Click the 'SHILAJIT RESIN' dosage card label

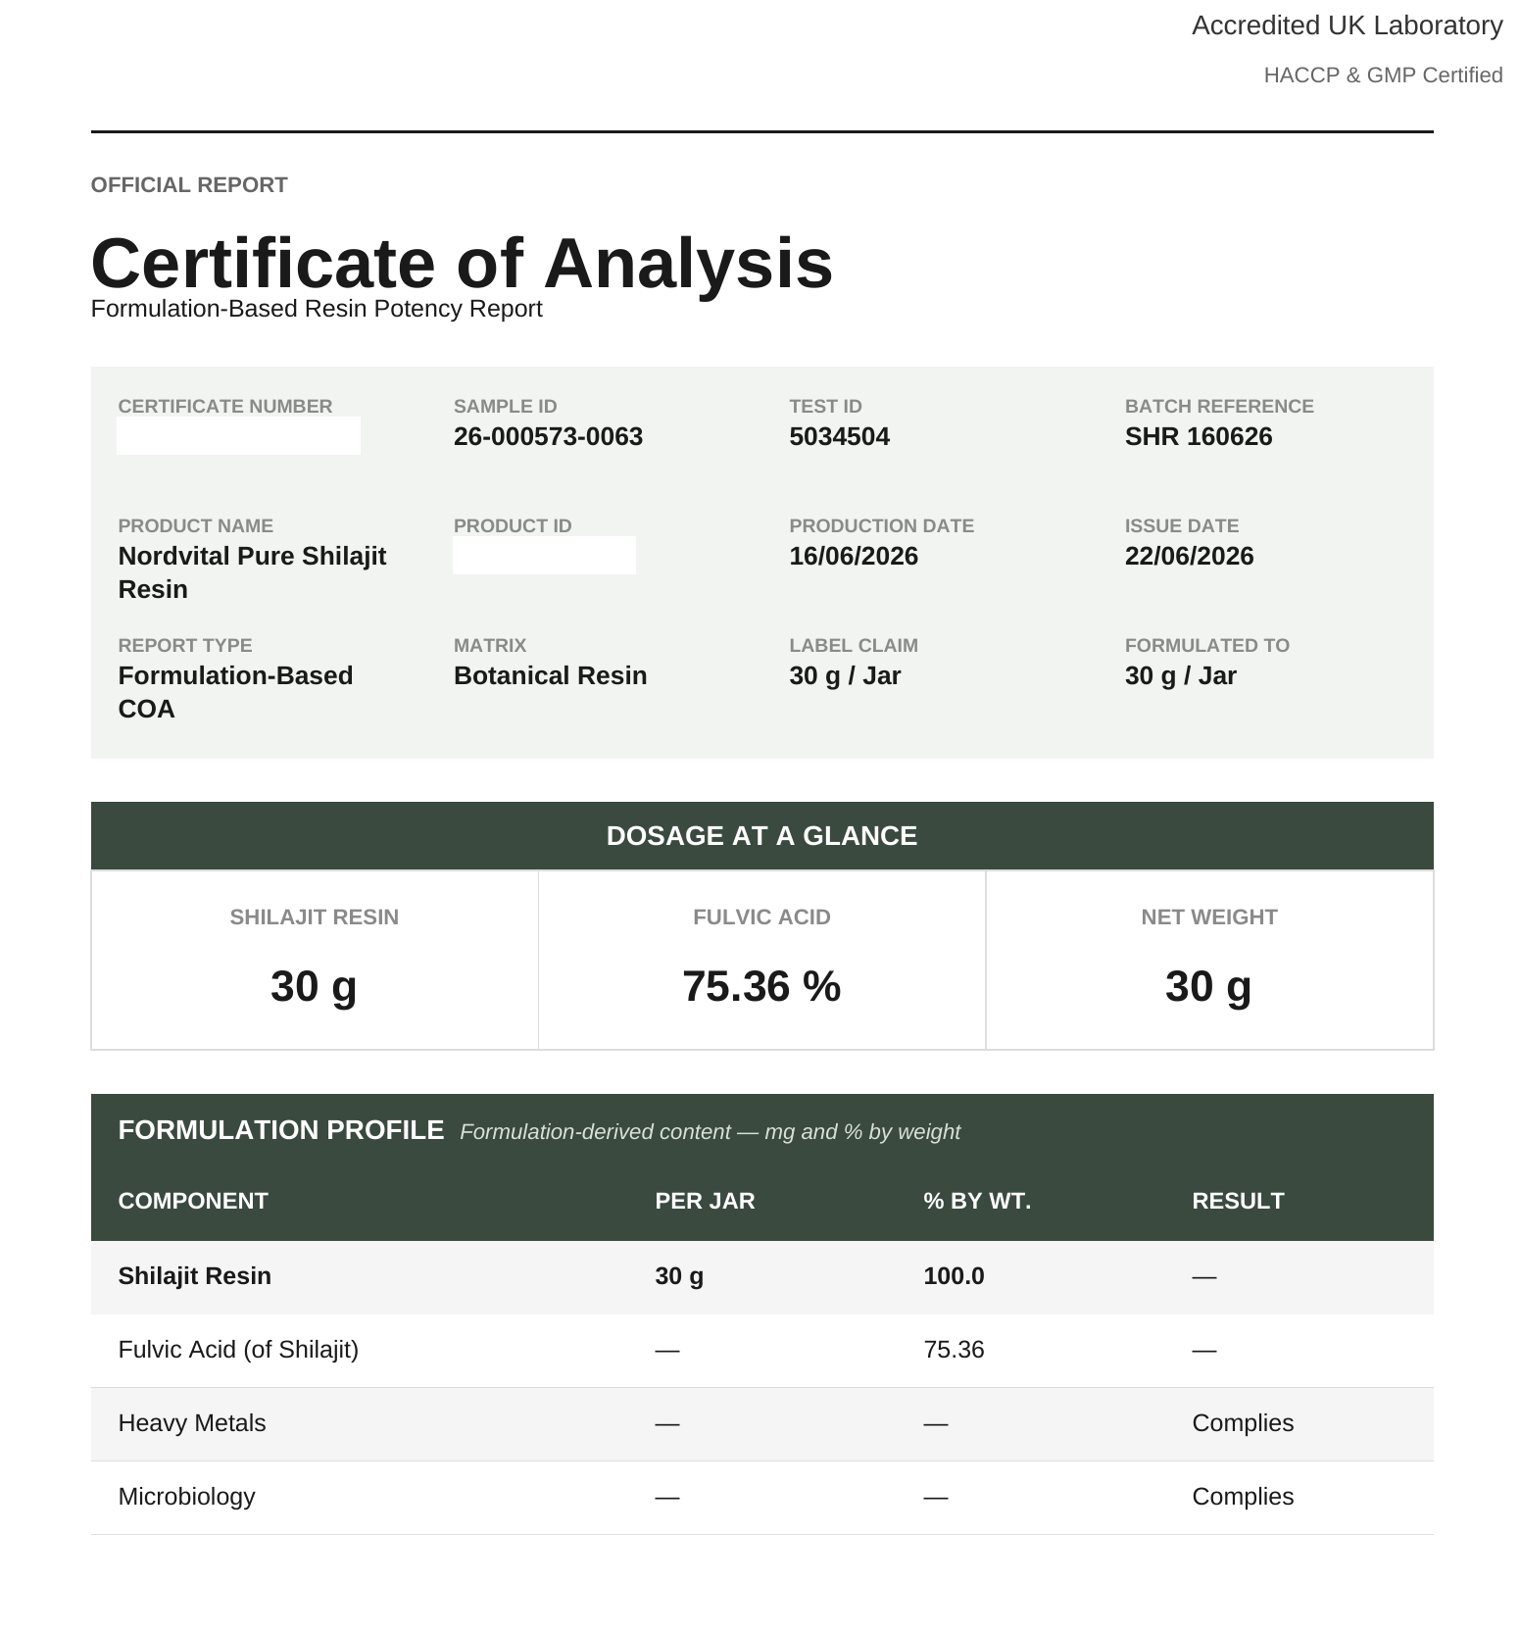click(x=314, y=917)
